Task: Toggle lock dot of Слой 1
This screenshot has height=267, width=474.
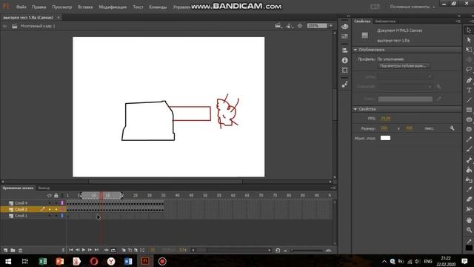Action: [56, 216]
